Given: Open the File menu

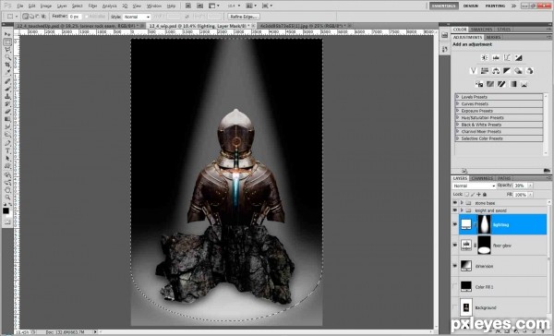Looking at the screenshot, I should [20, 6].
